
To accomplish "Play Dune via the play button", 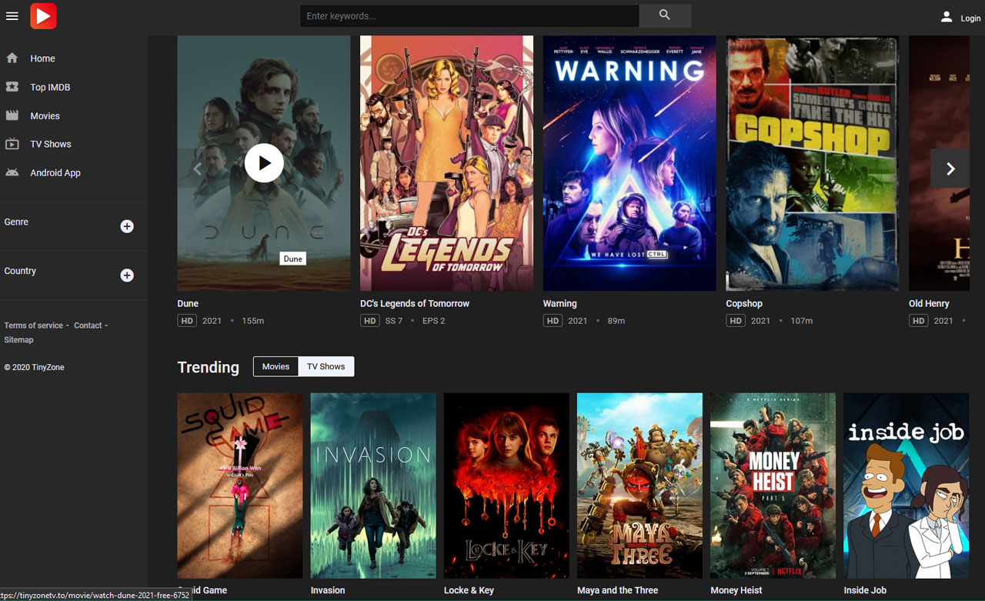I will coord(264,163).
